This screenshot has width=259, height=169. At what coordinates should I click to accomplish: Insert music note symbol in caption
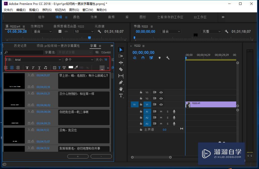45,67
